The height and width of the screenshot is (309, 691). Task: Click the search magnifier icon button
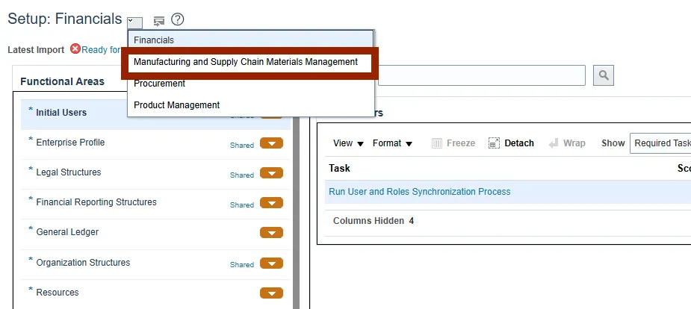[x=604, y=75]
